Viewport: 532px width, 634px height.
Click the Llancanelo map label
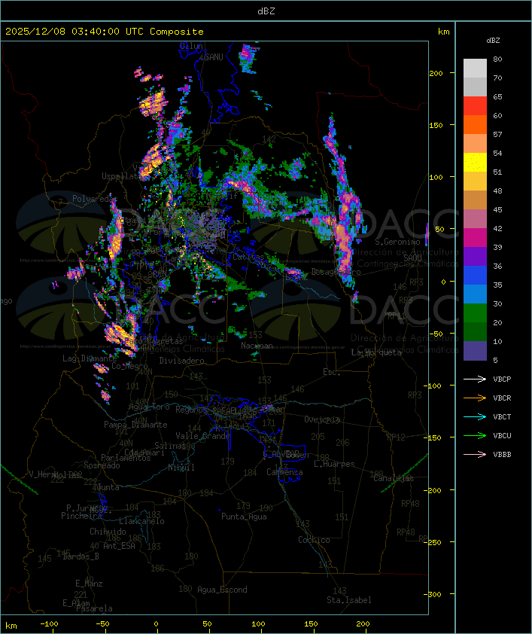tap(141, 521)
